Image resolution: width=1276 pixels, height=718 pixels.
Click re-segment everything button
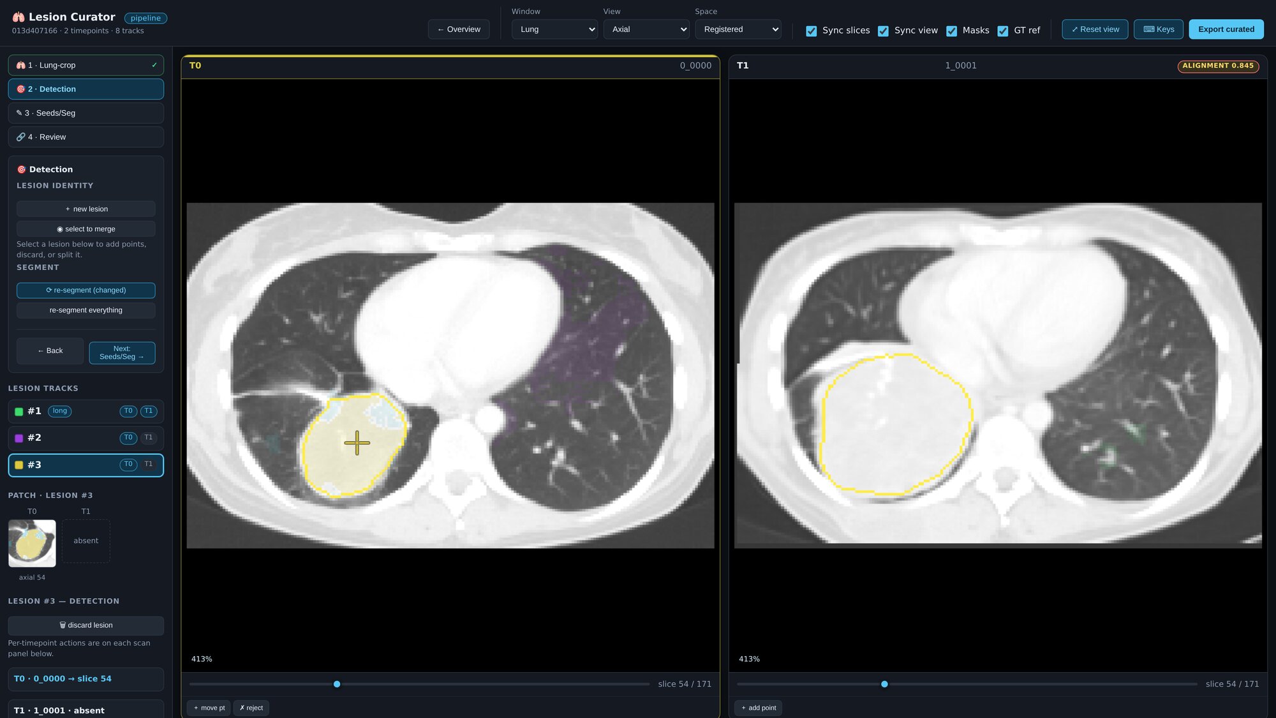pyautogui.click(x=85, y=310)
